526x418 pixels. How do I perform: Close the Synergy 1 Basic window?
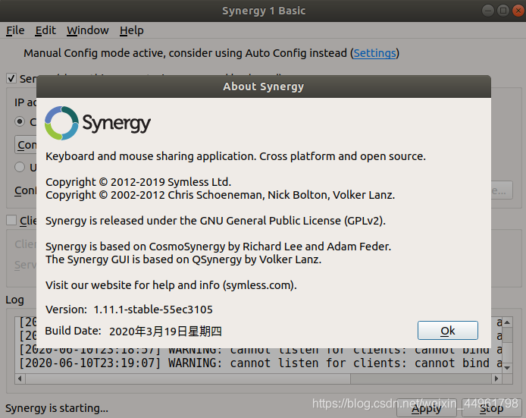point(518,11)
